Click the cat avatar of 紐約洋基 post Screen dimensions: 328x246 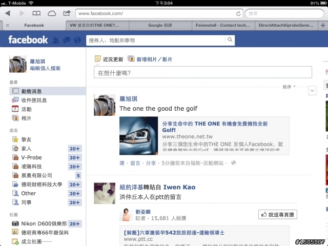point(105,193)
